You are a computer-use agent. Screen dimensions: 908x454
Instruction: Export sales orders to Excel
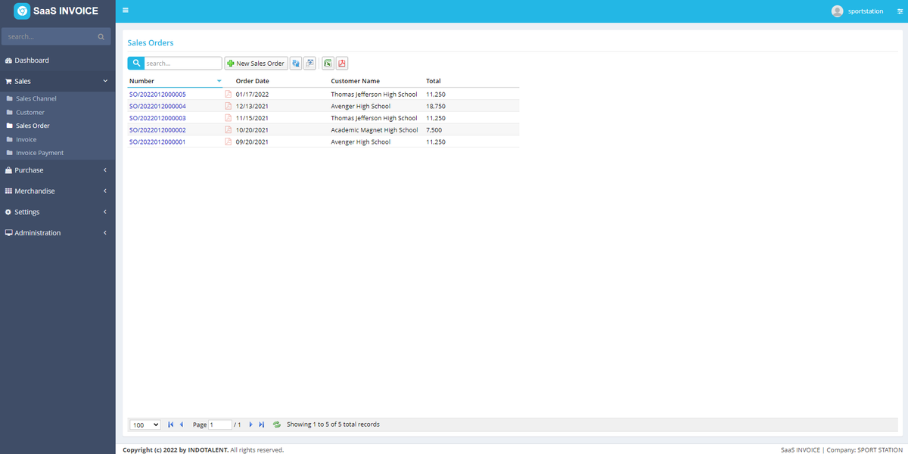pos(327,63)
